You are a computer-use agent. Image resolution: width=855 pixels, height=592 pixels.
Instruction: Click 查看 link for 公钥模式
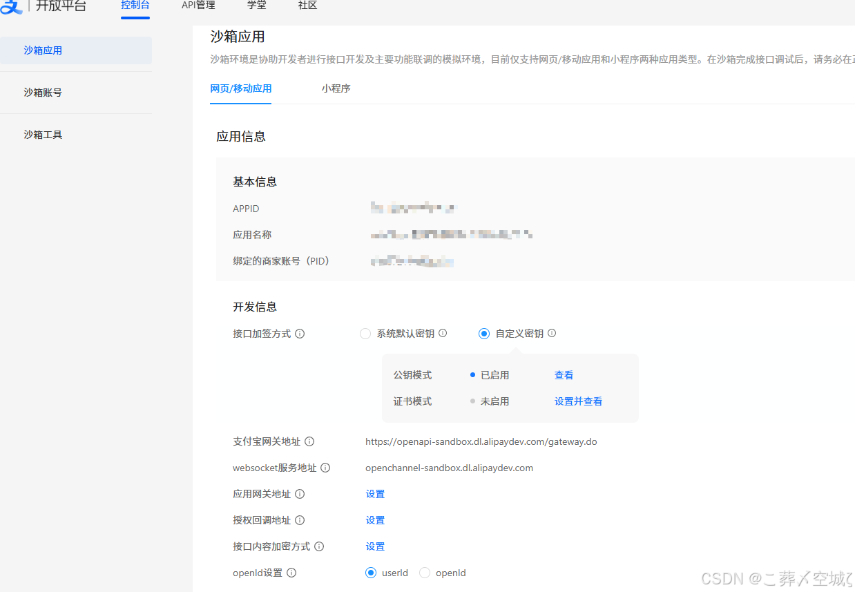coord(564,375)
